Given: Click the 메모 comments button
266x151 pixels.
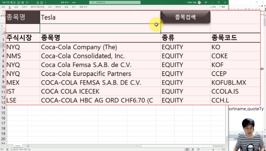Looking at the screenshot, I should [x=222, y=7].
